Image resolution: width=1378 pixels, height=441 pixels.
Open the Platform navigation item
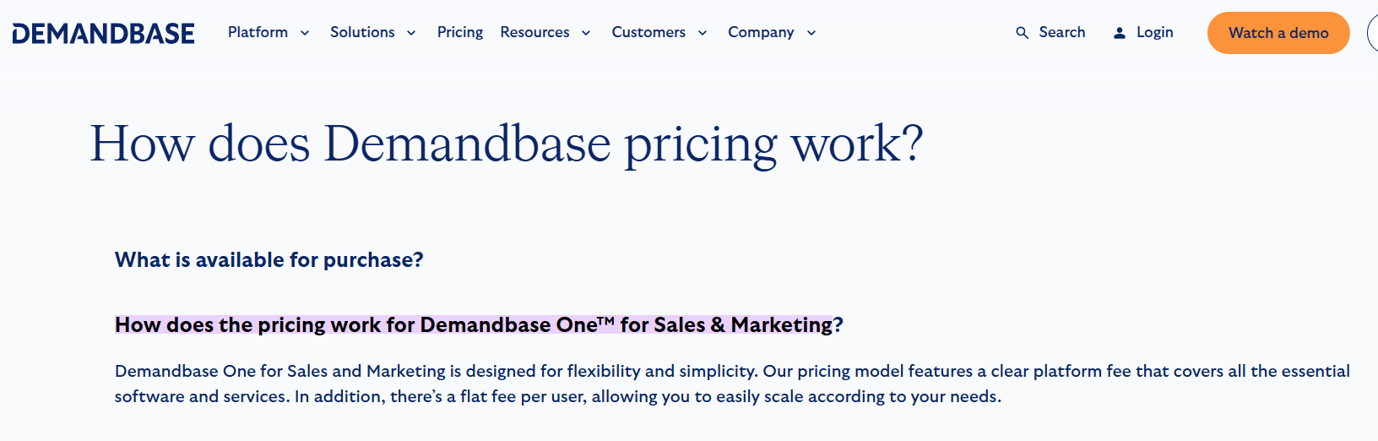tap(258, 32)
